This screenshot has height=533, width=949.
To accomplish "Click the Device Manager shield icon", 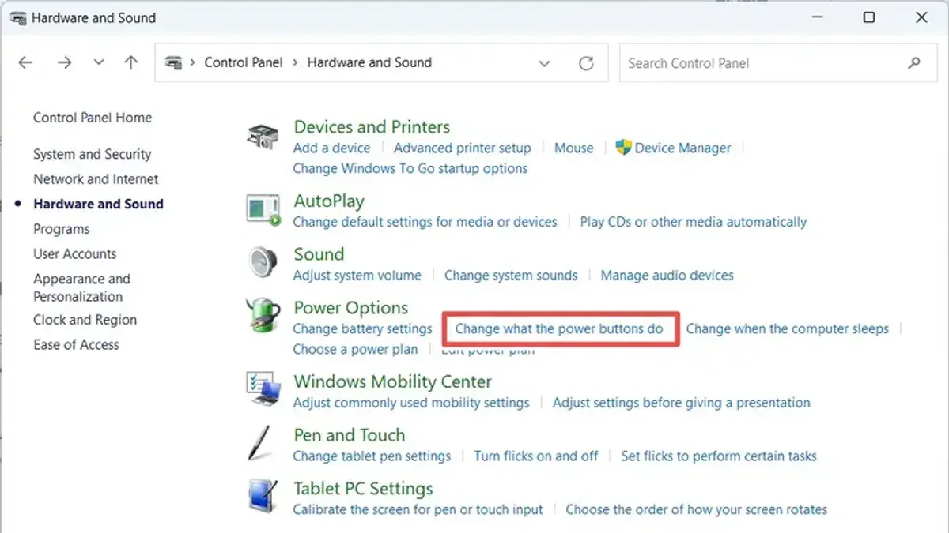I will tap(623, 148).
